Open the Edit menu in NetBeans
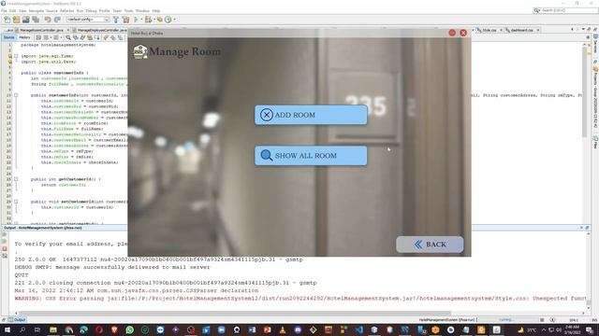The image size is (599, 336). (12, 10)
